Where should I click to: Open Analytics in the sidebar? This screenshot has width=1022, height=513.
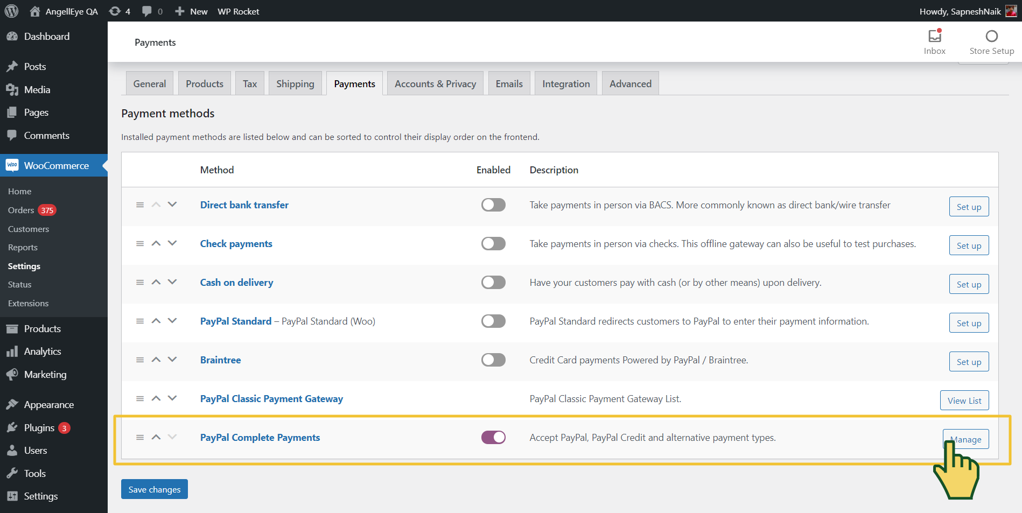pyautogui.click(x=54, y=352)
